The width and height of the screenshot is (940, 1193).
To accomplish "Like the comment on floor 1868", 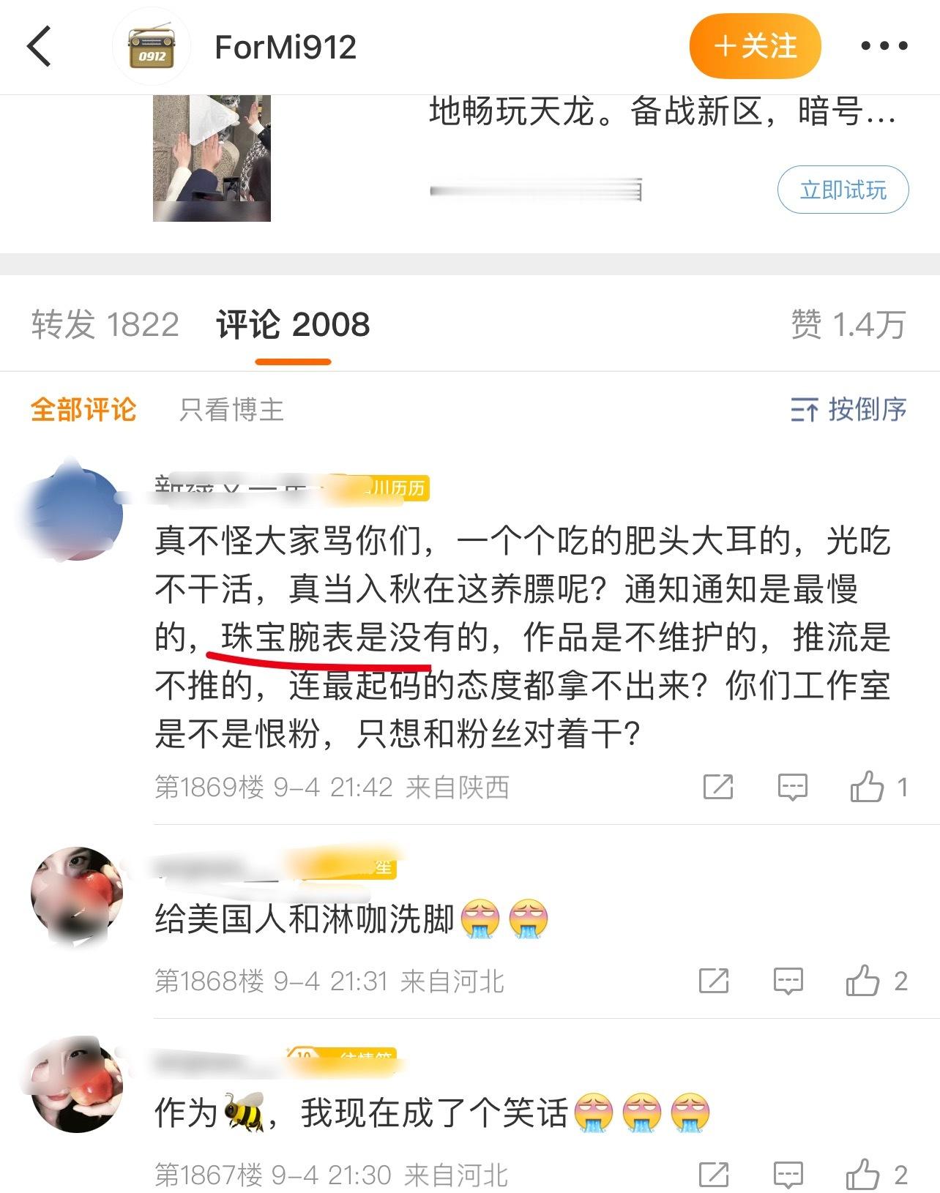I will pos(877,981).
